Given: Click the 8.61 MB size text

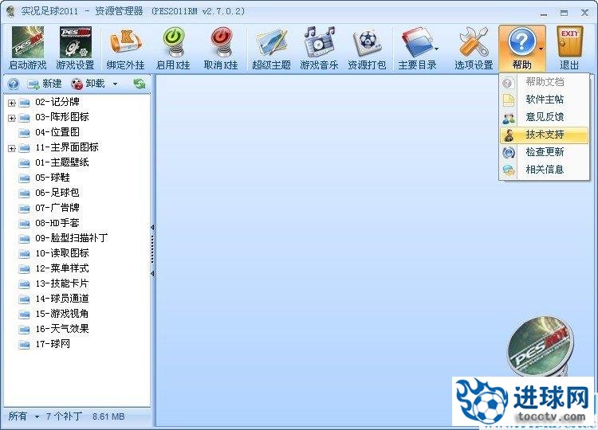Looking at the screenshot, I should [x=108, y=416].
